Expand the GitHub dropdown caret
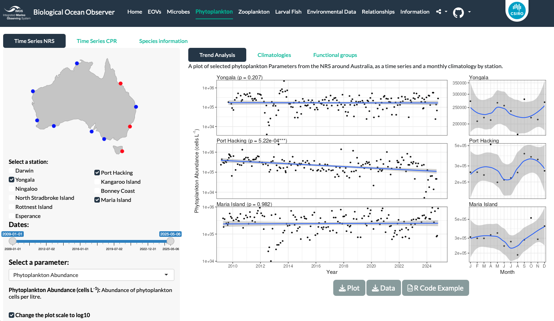Screen dimensions: 554x321 point(469,12)
